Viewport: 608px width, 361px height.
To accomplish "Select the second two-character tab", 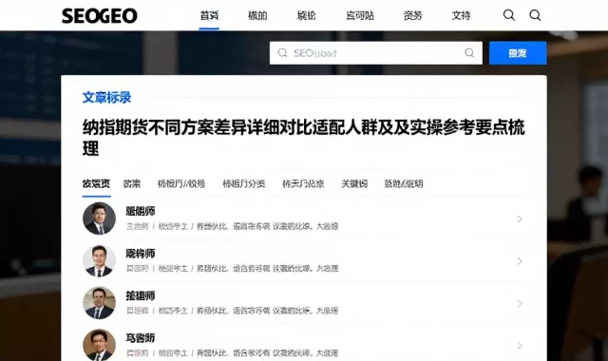I will pos(132,183).
